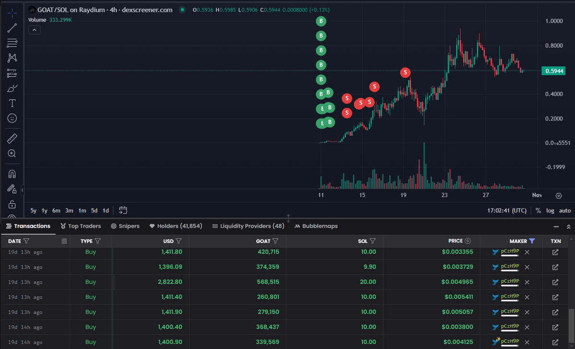Click the top sell marker on chart
Image resolution: width=575 pixels, height=349 pixels.
[405, 72]
